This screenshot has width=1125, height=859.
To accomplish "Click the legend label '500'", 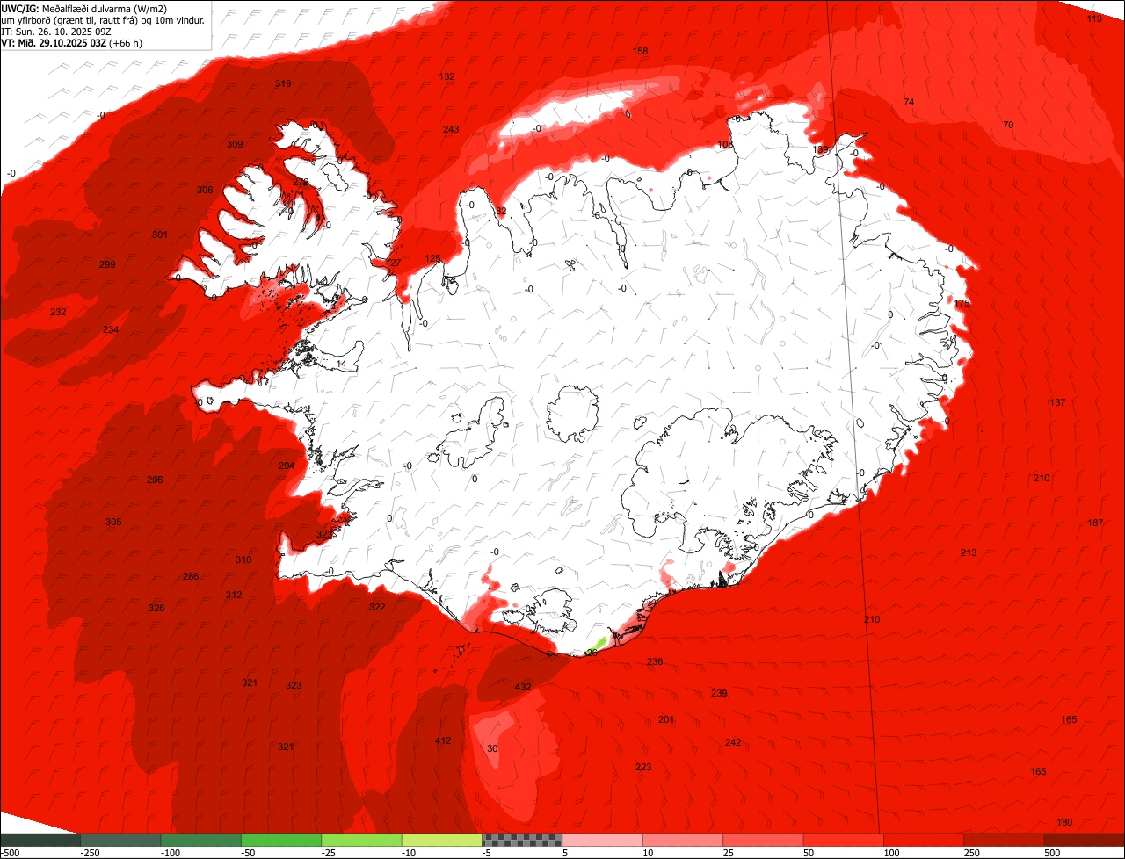I will tap(1051, 853).
